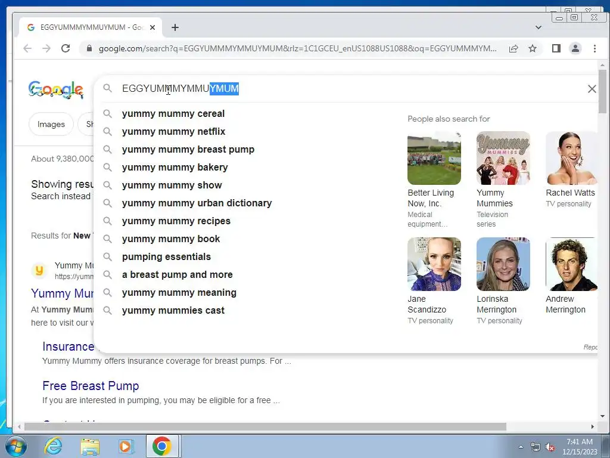Click the Google holiday logo
The height and width of the screenshot is (458, 610).
[x=56, y=89]
